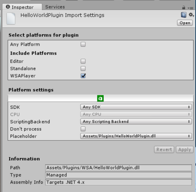Screen dimensions: 196x192
Task: Enable the Standalone platform checkbox
Action: [x=83, y=68]
